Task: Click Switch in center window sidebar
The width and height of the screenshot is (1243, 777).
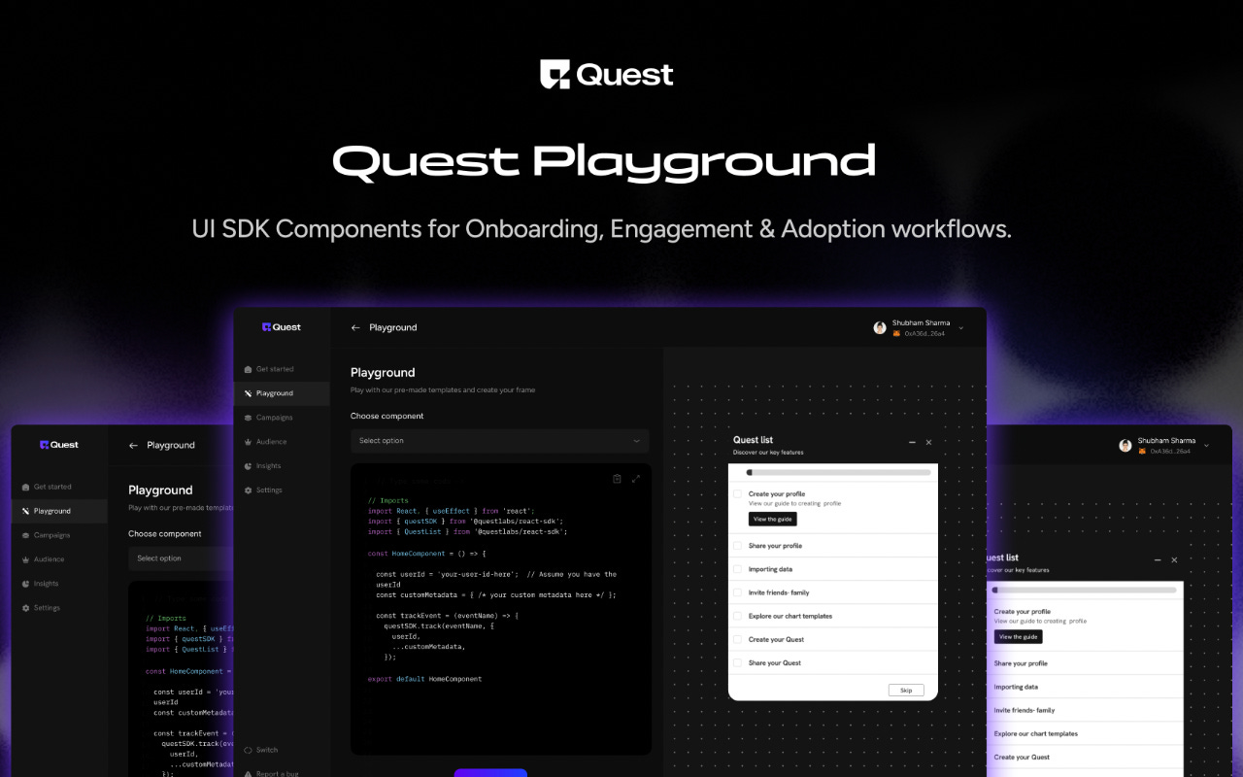Action: (x=267, y=750)
